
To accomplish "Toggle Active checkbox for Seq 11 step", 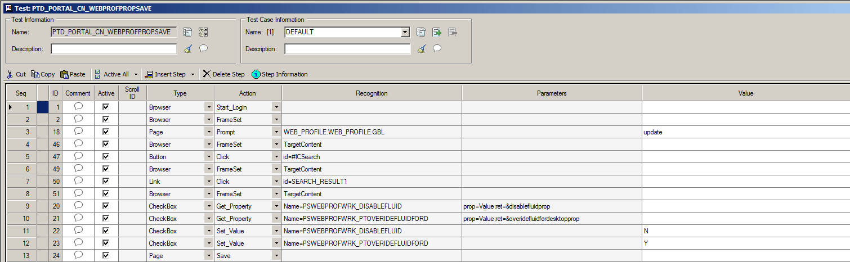I will pos(105,231).
